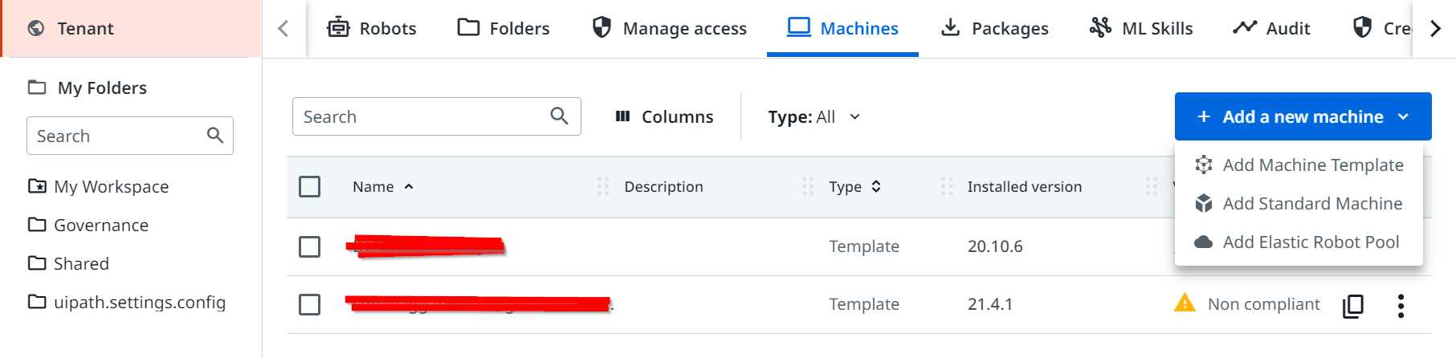
Task: Check the second machine row checkbox
Action: tap(309, 304)
